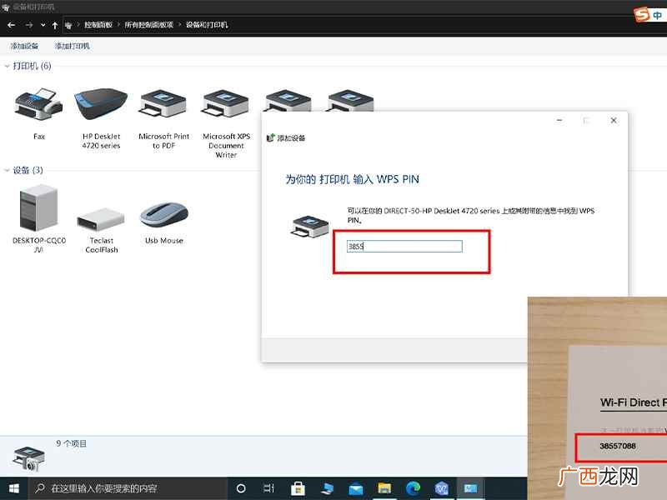
Task: Click the Sogou input method S icon
Action: (641, 14)
